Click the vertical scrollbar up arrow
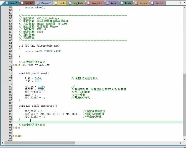The image size is (186, 148). tap(184, 8)
